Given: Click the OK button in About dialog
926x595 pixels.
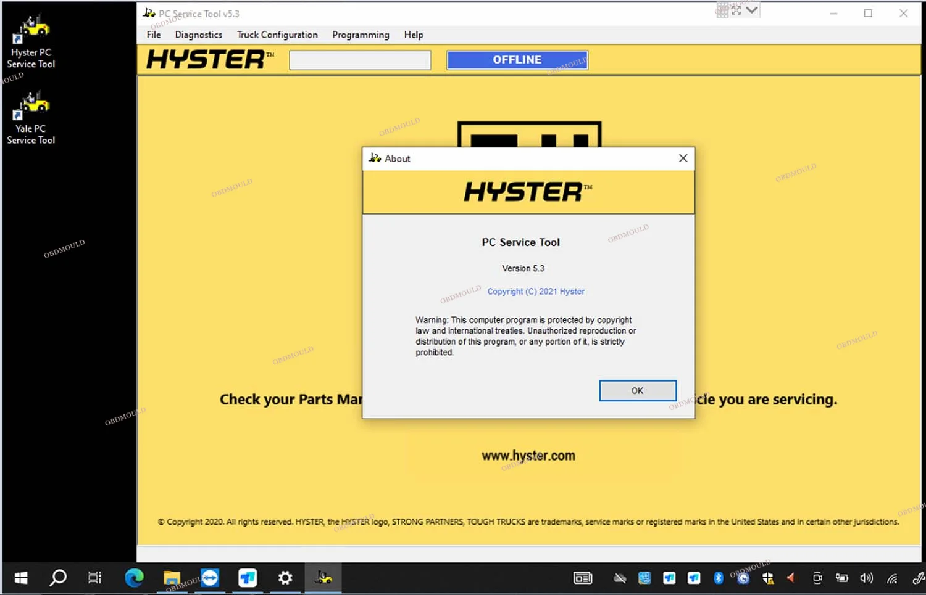Looking at the screenshot, I should click(x=638, y=391).
